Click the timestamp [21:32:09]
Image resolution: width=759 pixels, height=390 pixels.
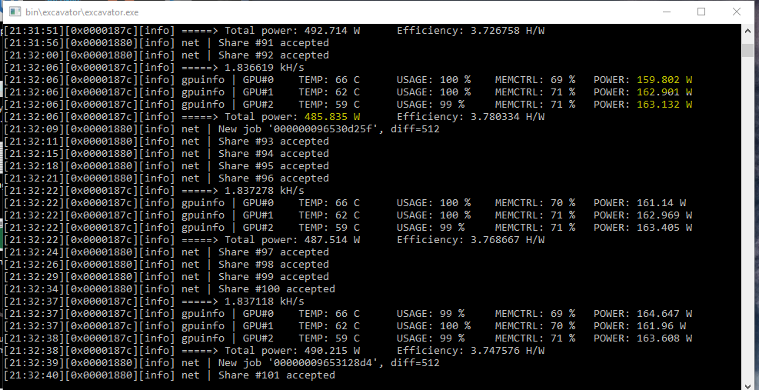34,129
